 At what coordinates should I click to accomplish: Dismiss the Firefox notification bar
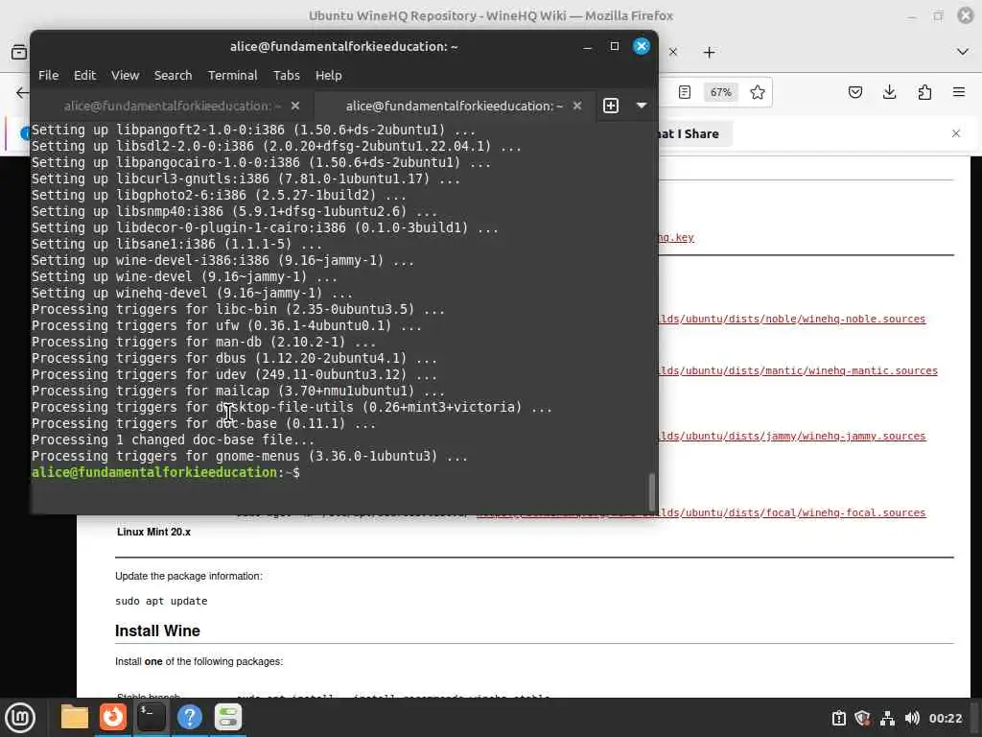click(956, 133)
